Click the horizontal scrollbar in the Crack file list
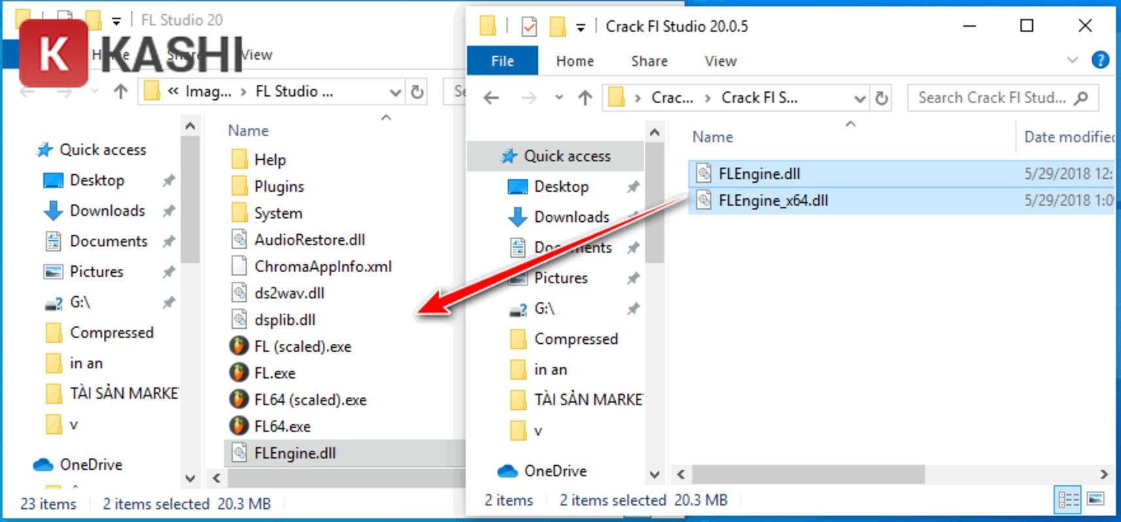The width and height of the screenshot is (1121, 522). pos(809,474)
